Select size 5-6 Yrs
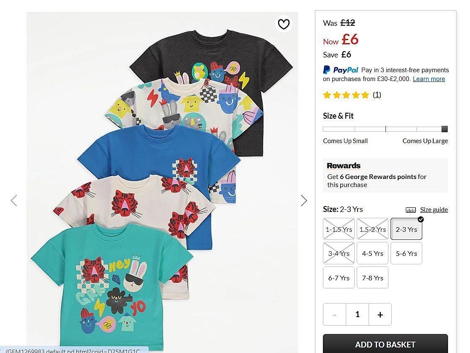Viewport: 470px width, 353px height. [x=406, y=253]
